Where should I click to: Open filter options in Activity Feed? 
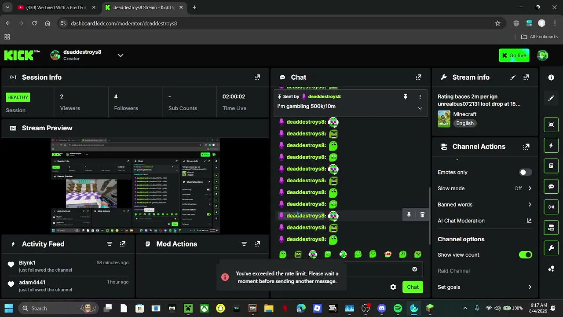tap(110, 244)
